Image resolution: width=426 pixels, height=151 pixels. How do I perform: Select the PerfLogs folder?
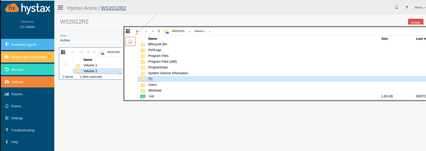tap(282, 50)
